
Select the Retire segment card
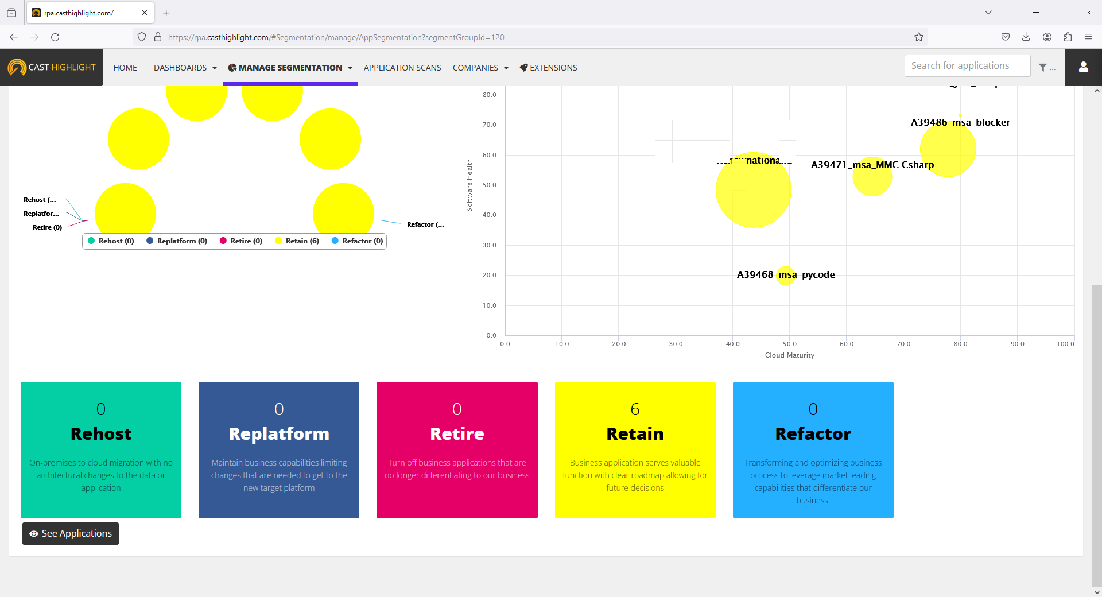click(x=457, y=450)
